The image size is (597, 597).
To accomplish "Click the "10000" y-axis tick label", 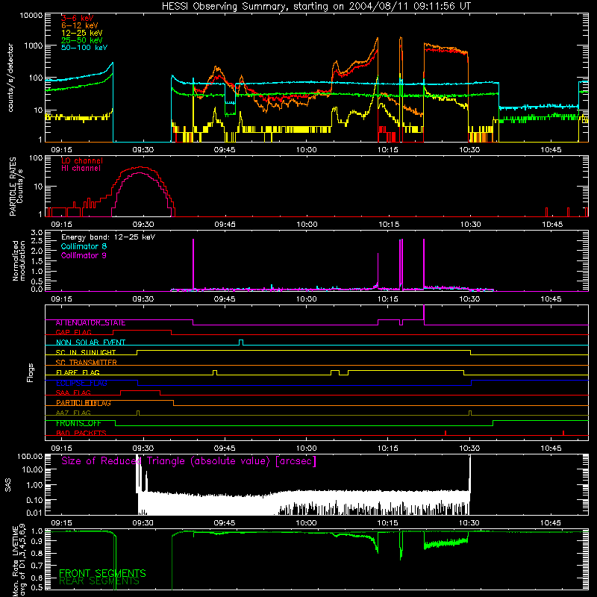I will click(x=31, y=16).
